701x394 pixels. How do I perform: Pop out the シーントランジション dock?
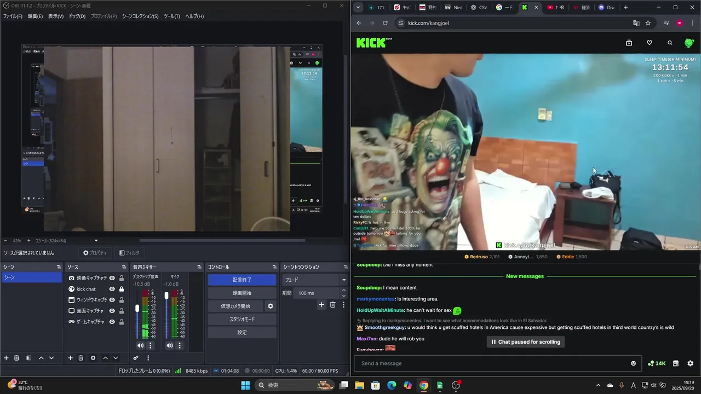346,267
